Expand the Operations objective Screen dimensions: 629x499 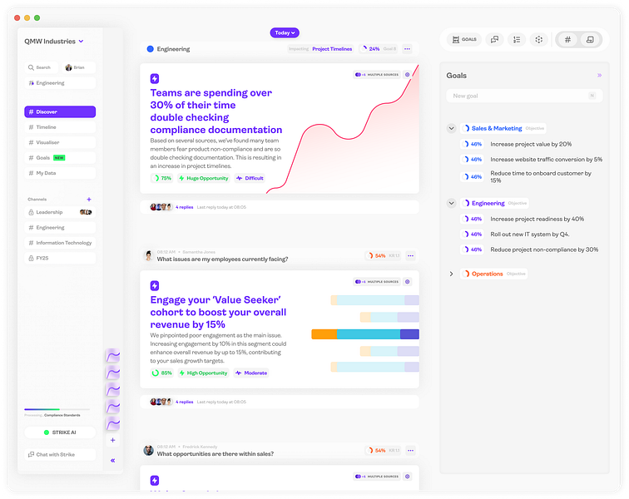coord(451,274)
